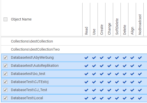This screenshot has width=147, height=103.
Task: Toggle Delete permission checkmark for Databasetest\AutoReplikation
Action: (125, 66)
